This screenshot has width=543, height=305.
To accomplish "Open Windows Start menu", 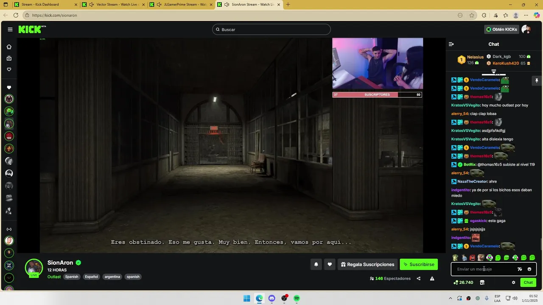I will [246, 298].
